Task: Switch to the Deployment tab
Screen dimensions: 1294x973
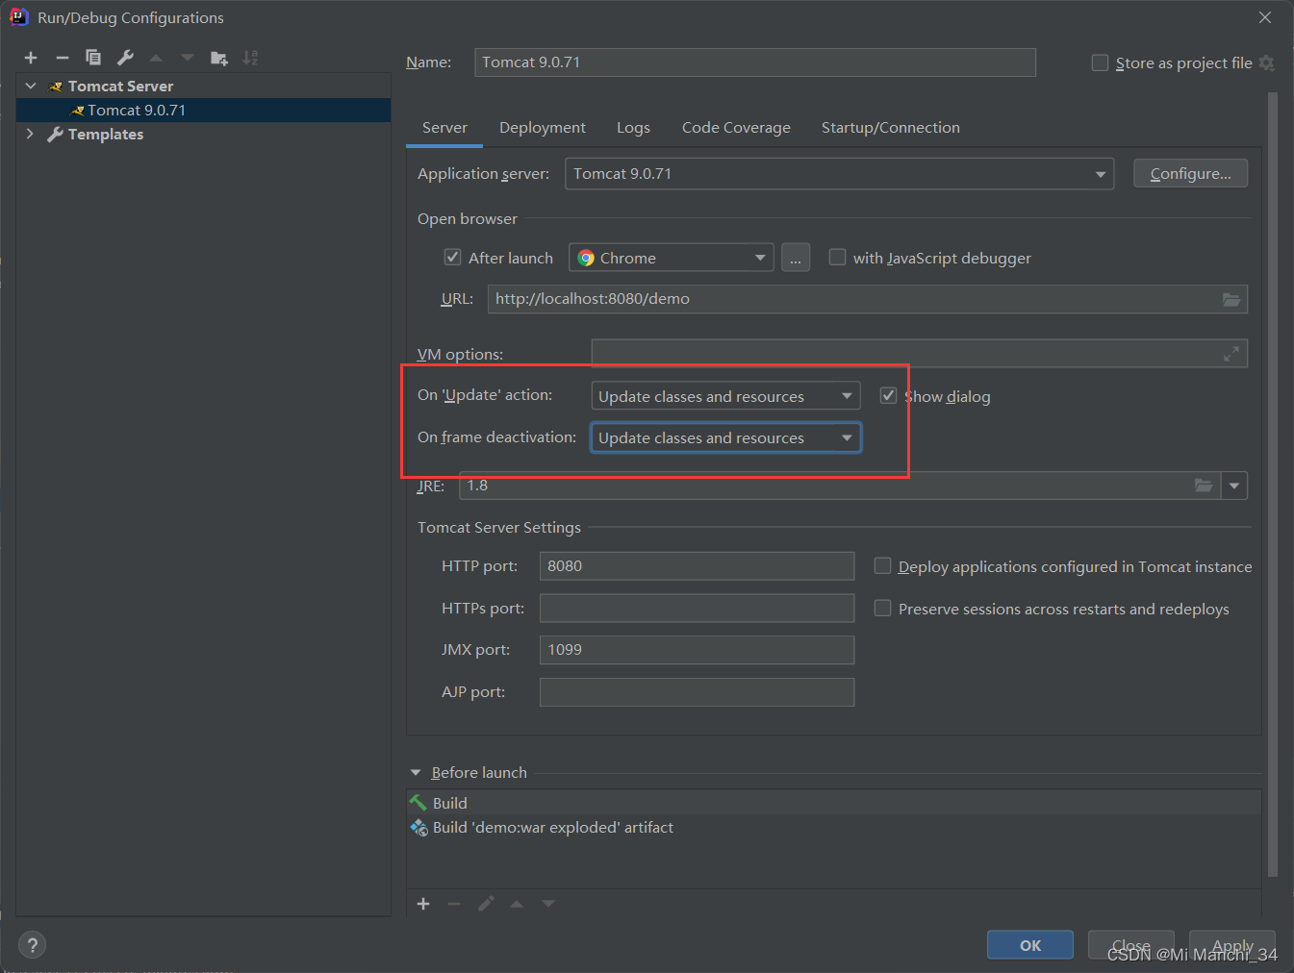Action: (x=543, y=128)
